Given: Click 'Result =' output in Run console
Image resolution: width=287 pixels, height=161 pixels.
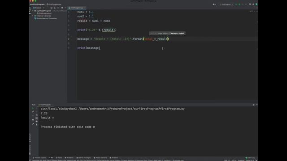Looking at the screenshot, I should coord(47,118).
